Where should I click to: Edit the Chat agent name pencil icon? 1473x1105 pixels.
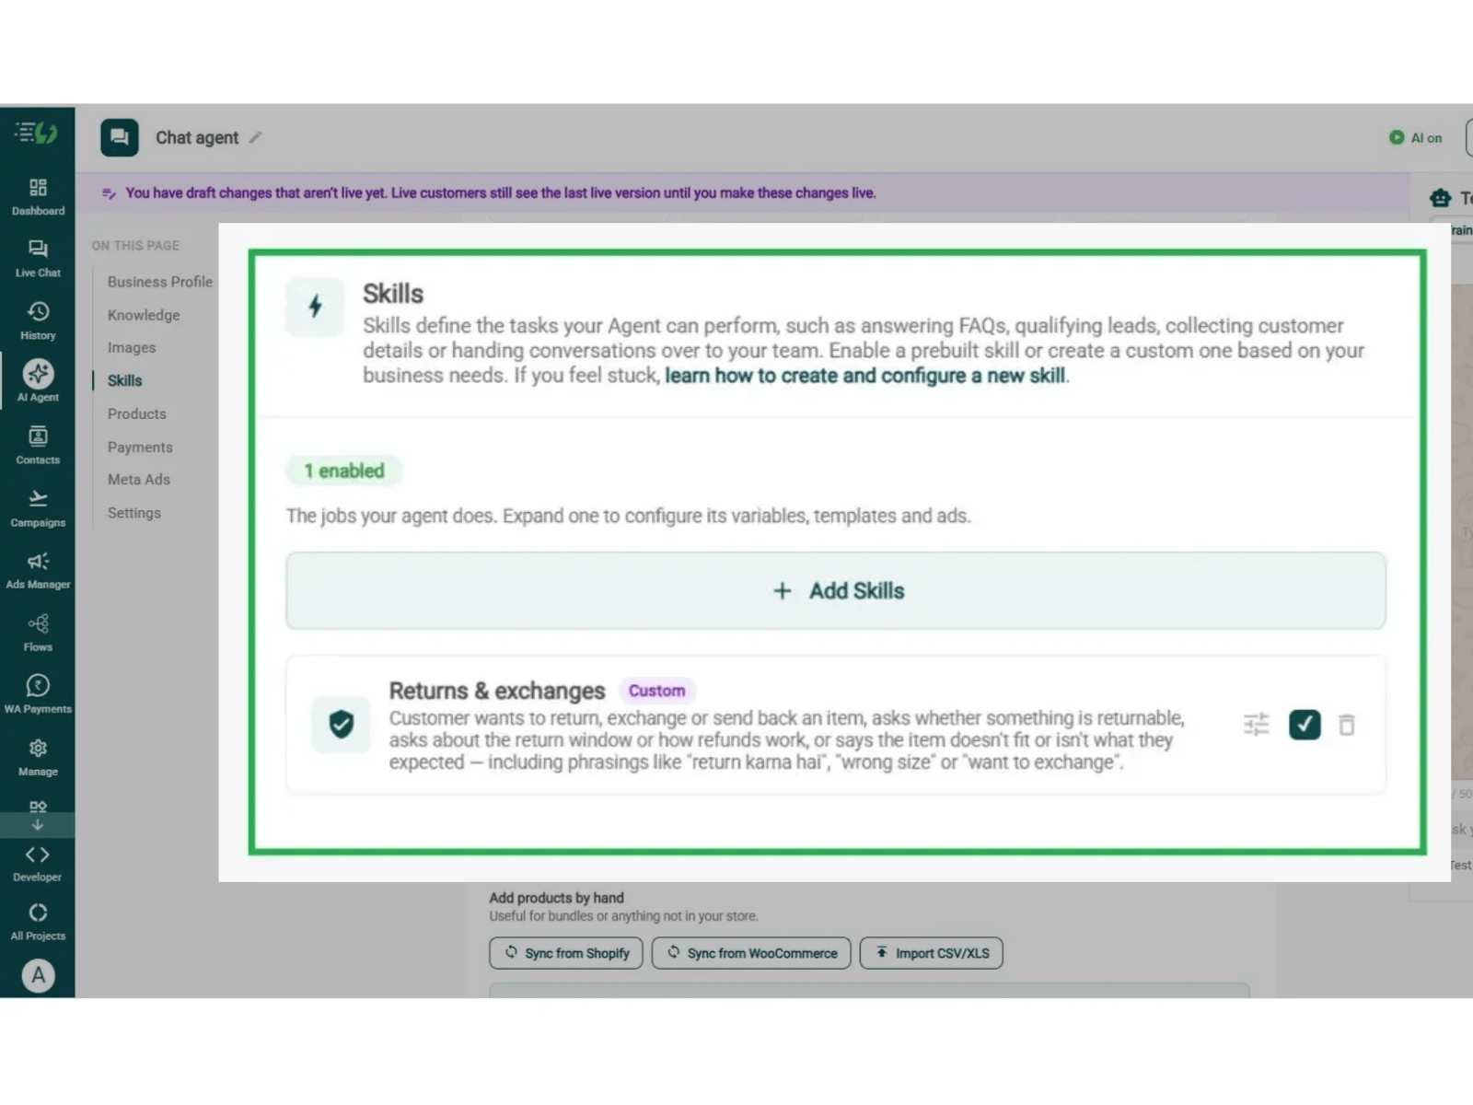(x=256, y=138)
